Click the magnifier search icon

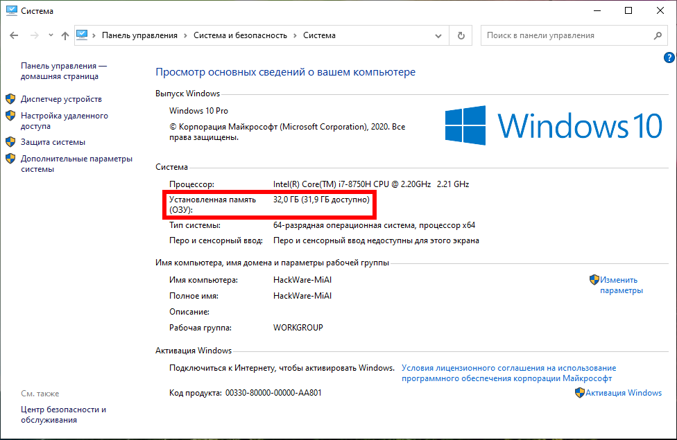(x=658, y=36)
